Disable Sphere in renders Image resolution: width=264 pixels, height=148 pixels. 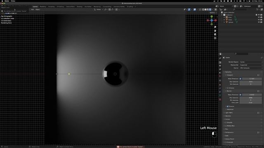pyautogui.click(x=261, y=22)
